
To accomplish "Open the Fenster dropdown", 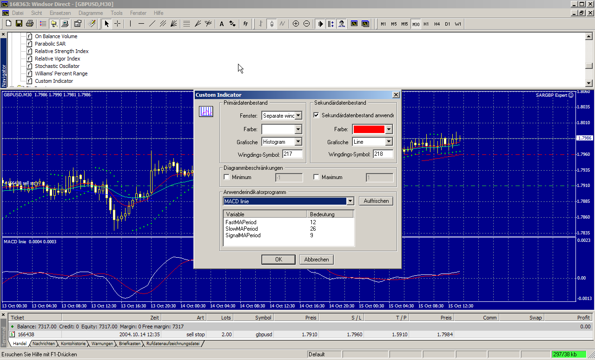I will (x=298, y=116).
